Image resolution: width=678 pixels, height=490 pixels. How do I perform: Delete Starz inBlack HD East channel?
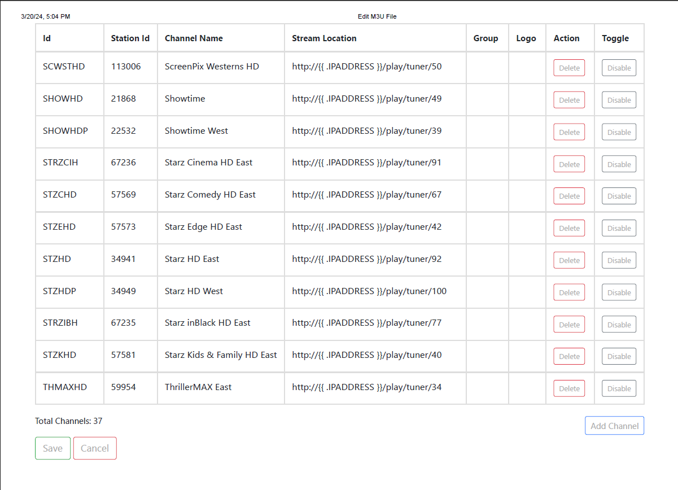coord(568,325)
